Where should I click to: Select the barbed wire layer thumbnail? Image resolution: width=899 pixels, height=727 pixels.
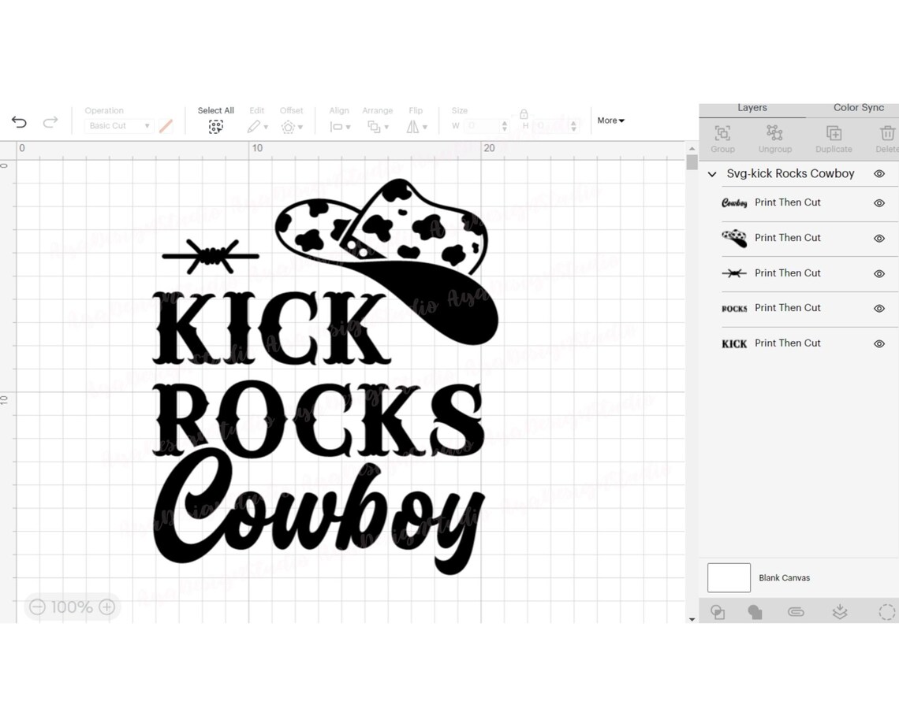click(734, 273)
